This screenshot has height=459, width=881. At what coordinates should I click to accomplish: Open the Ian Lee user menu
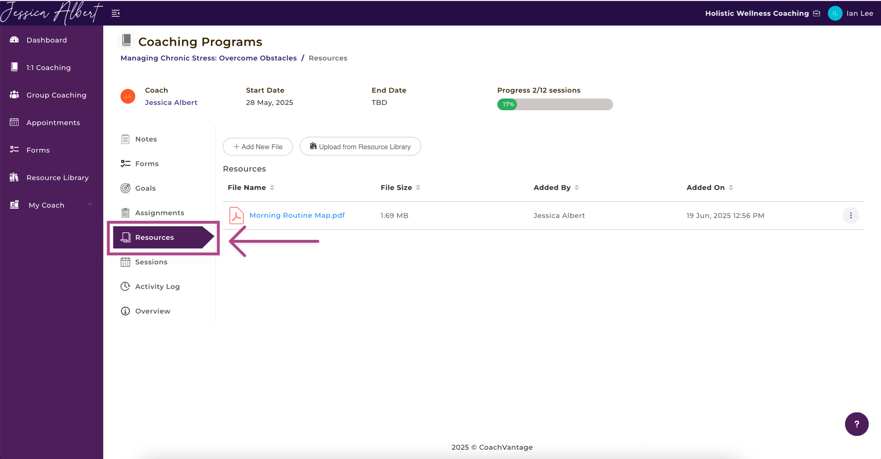click(860, 13)
